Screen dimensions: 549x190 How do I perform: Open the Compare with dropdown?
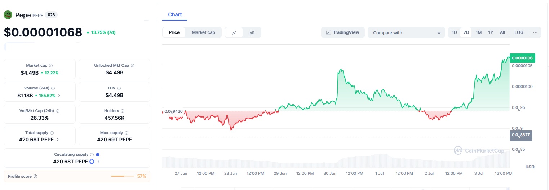click(407, 32)
